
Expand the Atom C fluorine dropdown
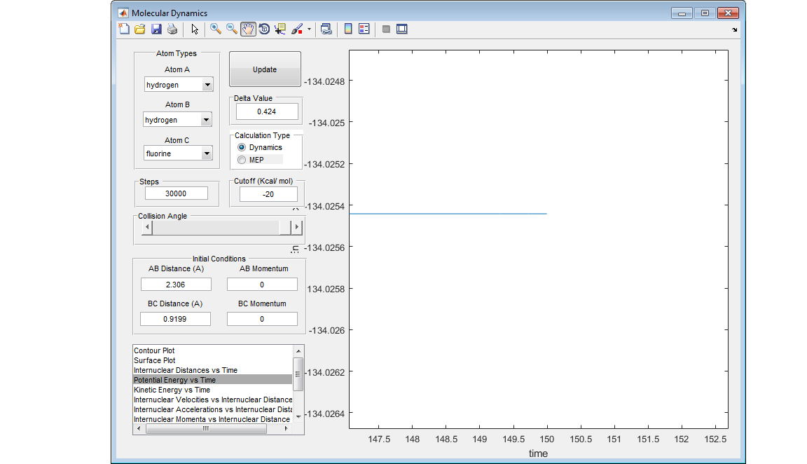point(207,153)
